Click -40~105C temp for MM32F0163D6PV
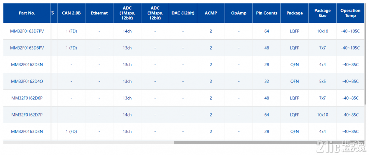This screenshot has width=369, height=155. pyautogui.click(x=351, y=48)
